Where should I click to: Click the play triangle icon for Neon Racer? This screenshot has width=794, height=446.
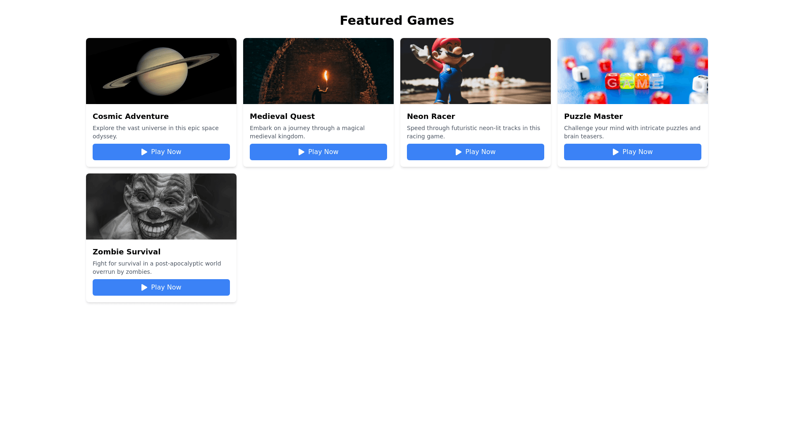pos(459,152)
